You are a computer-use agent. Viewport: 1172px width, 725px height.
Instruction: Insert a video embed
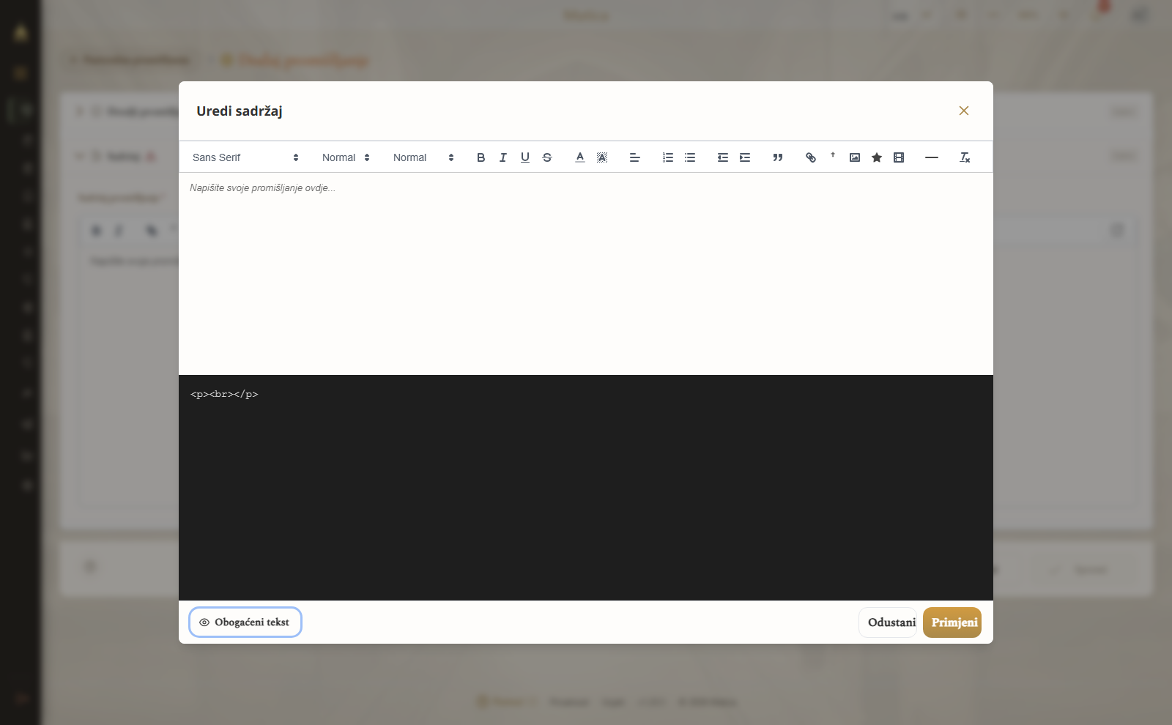pyautogui.click(x=898, y=157)
